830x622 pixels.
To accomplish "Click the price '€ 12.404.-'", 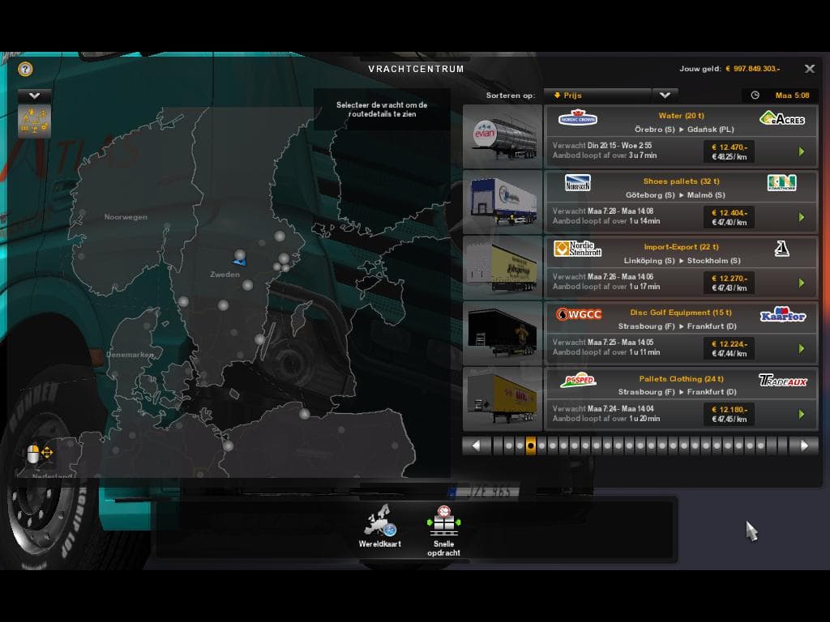I will click(729, 213).
